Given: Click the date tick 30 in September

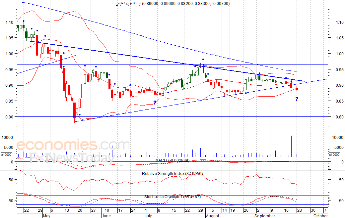Looking at the screenshot, I should [313, 210].
